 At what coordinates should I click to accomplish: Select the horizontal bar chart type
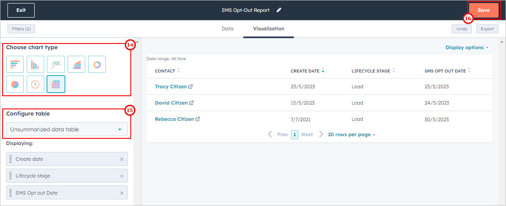[15, 64]
